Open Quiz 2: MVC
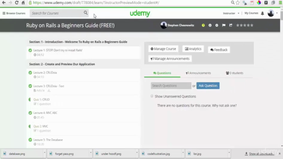Screen dimensions: 283x159 [41, 126]
